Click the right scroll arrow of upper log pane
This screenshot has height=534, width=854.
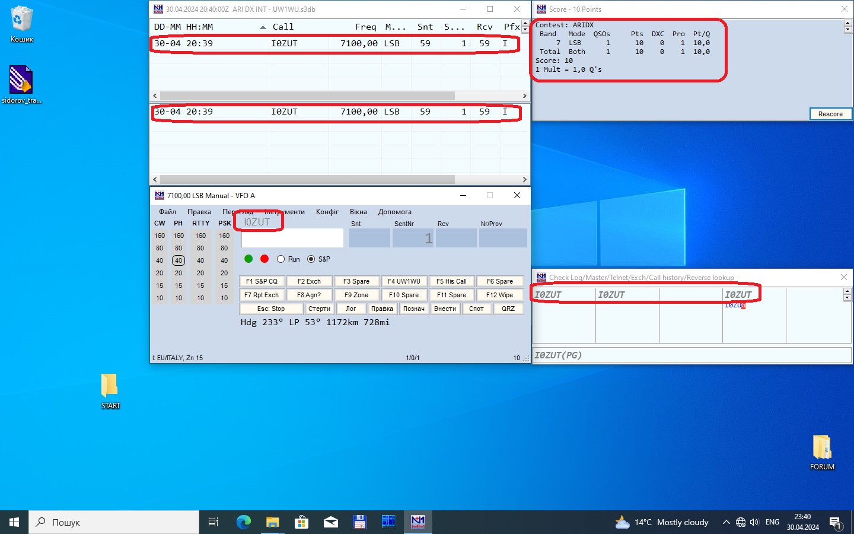[524, 96]
